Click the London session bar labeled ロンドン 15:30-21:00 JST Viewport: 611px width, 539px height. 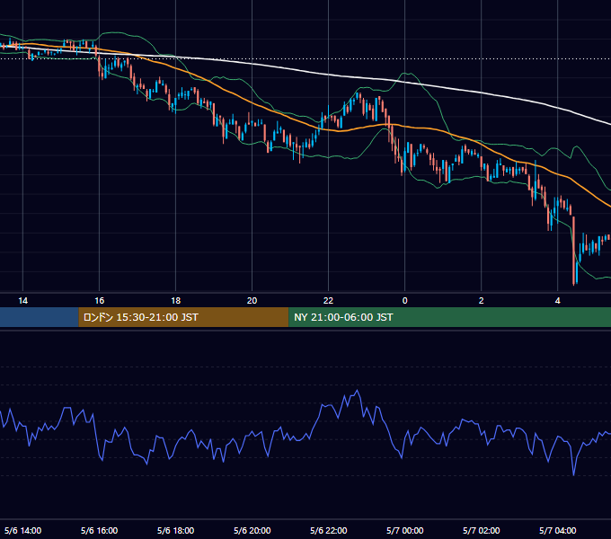point(183,317)
